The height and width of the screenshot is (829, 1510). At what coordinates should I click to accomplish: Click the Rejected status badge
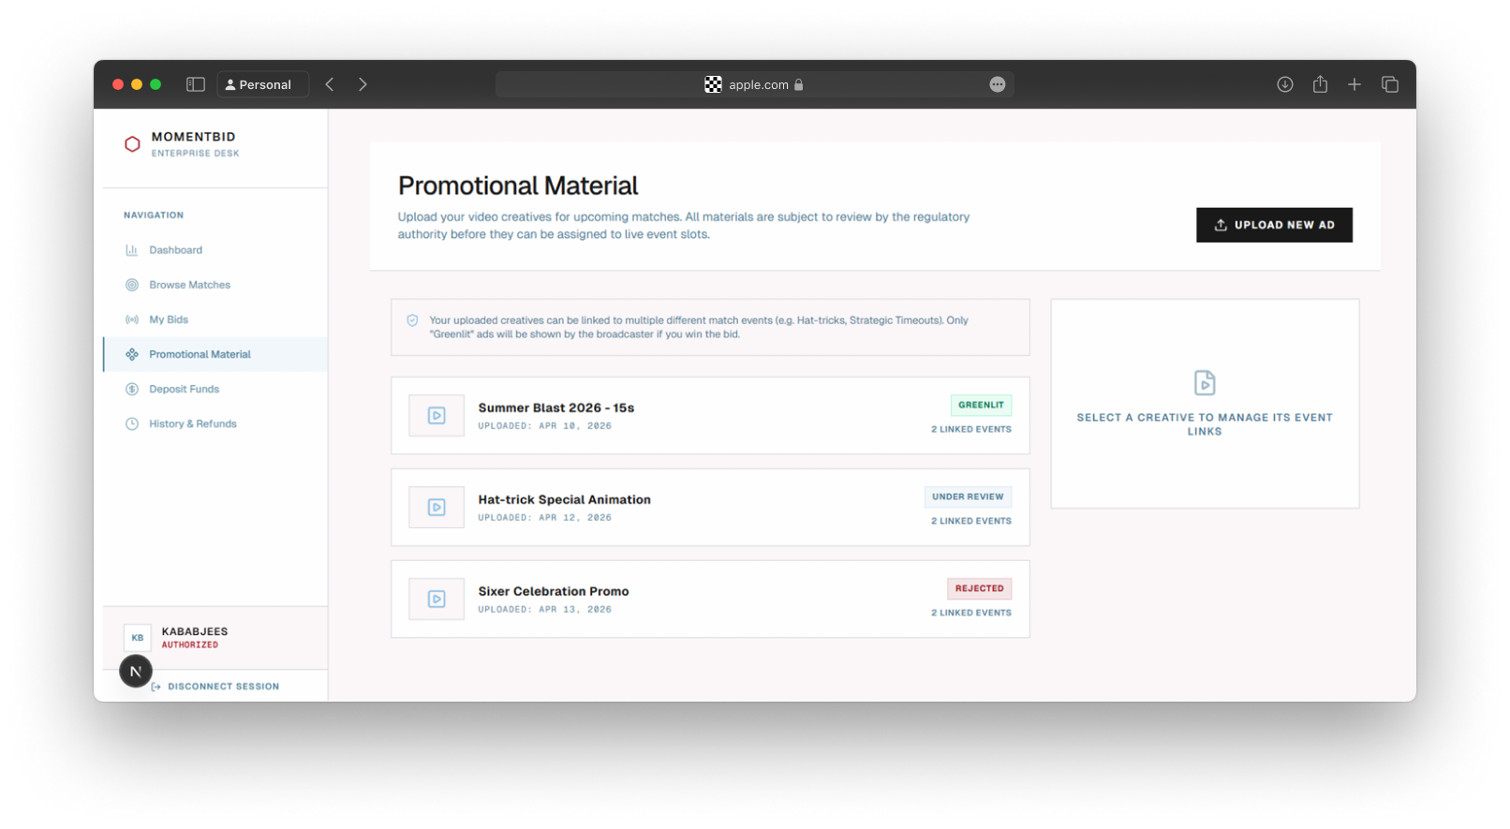pyautogui.click(x=979, y=589)
